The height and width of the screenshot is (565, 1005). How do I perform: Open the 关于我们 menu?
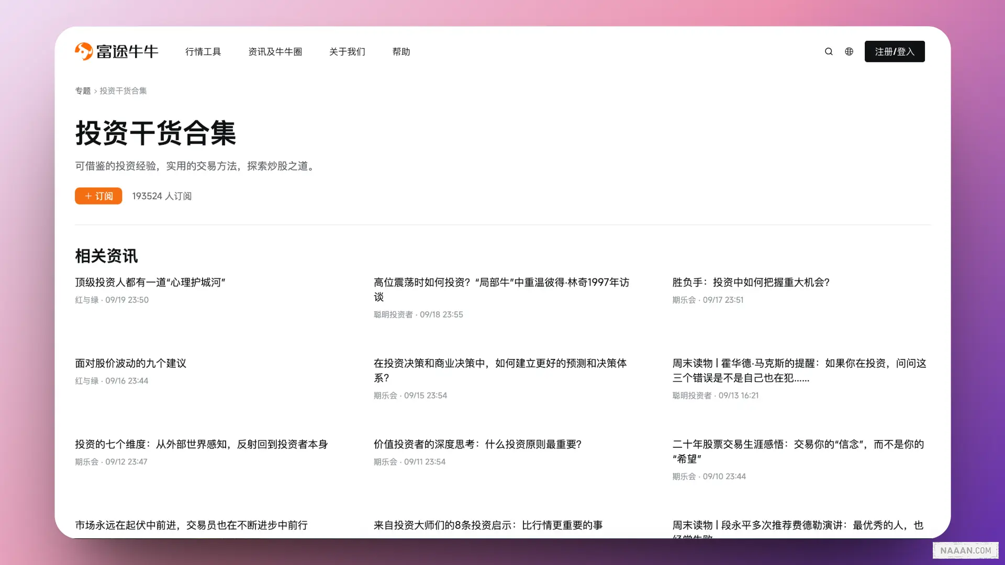347,51
